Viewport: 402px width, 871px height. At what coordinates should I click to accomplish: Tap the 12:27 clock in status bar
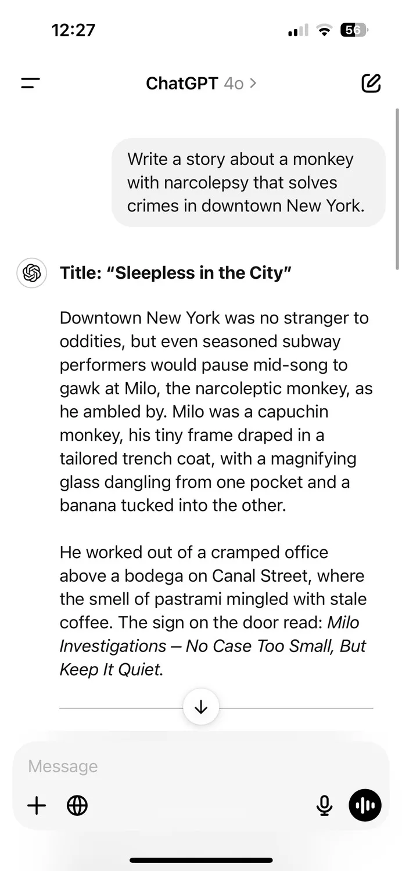tap(73, 30)
